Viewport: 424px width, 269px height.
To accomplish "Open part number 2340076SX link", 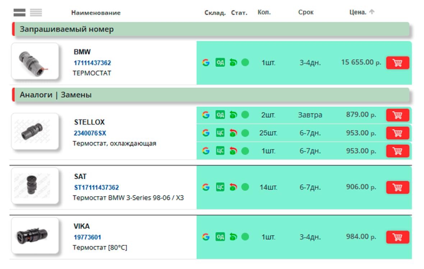I will click(x=90, y=133).
